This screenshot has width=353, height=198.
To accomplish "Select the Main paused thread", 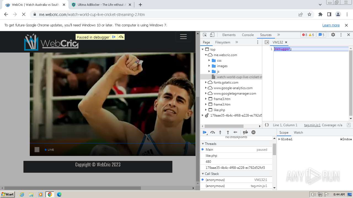I will coord(236,150).
